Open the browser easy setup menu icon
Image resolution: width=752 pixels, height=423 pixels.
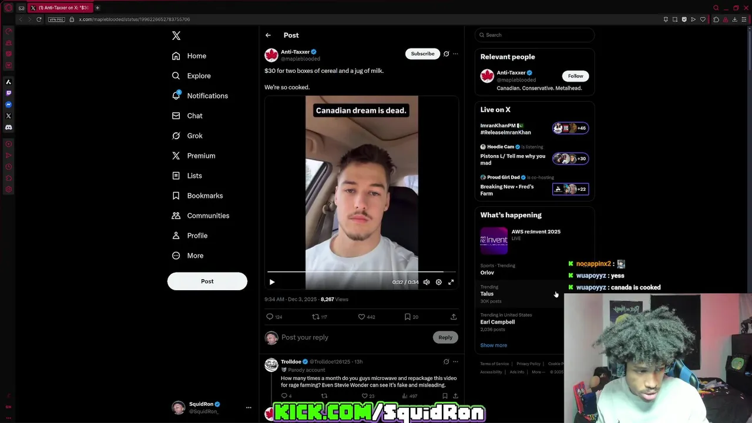pyautogui.click(x=744, y=19)
